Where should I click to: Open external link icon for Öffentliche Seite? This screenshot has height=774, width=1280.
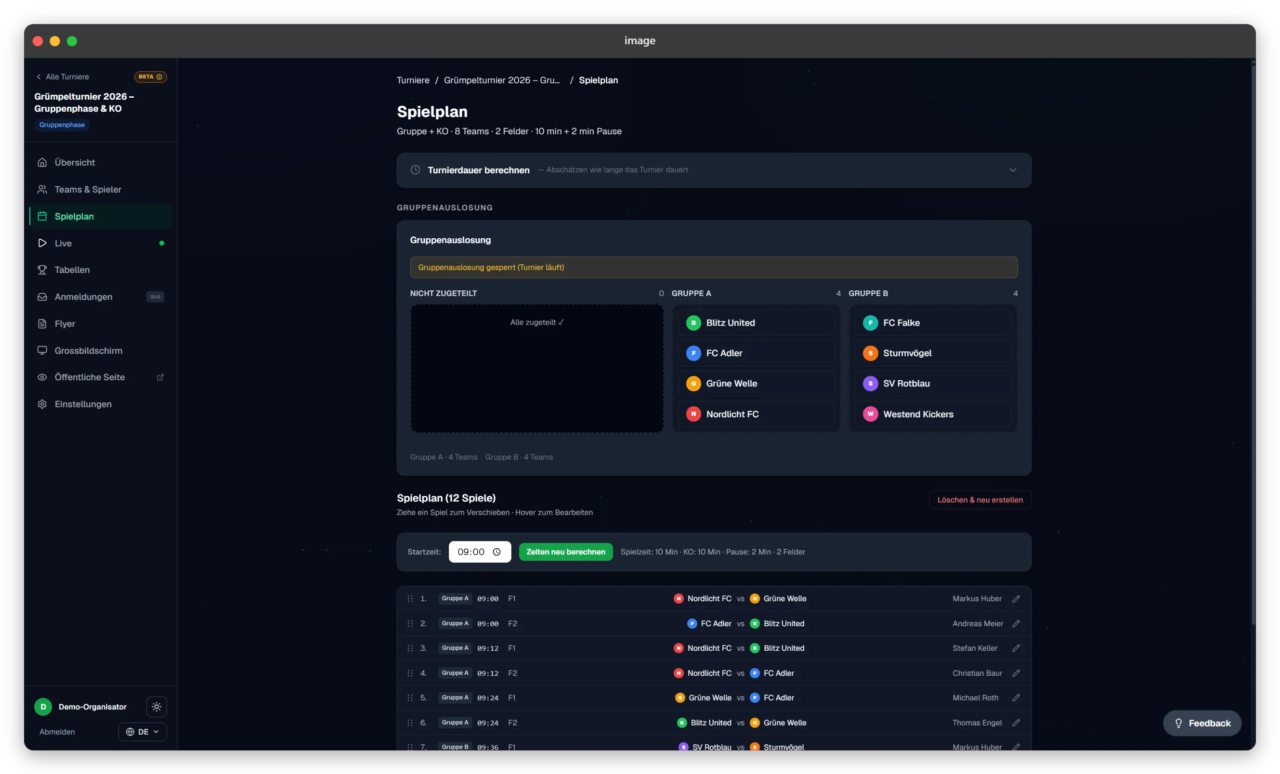click(160, 377)
